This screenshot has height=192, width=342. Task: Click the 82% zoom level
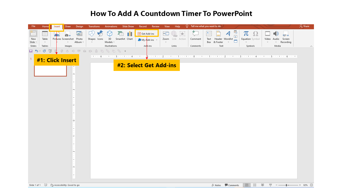pyautogui.click(x=305, y=185)
